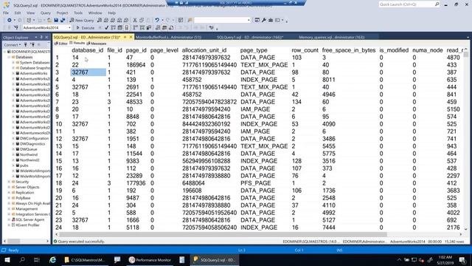The width and height of the screenshot is (472, 266).
Task: Click the results vertical scrollbar
Action: click(x=465, y=54)
